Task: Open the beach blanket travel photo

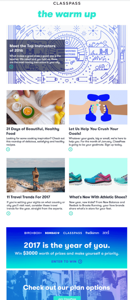Action: tap(35, 175)
